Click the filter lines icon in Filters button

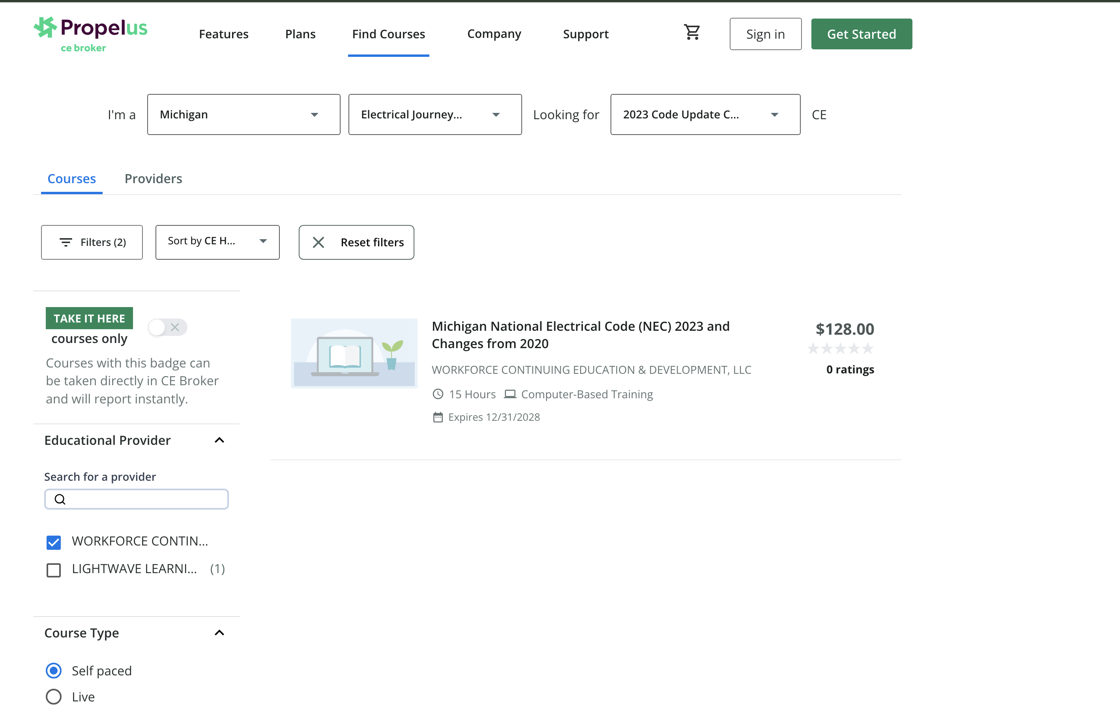point(66,242)
